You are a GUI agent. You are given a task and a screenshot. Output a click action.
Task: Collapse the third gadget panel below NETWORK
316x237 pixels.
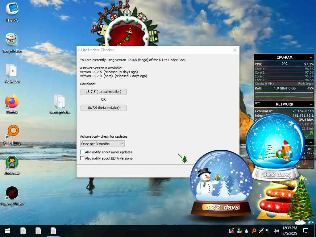pos(311,142)
